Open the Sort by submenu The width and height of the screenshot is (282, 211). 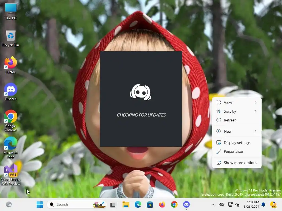tap(237, 111)
